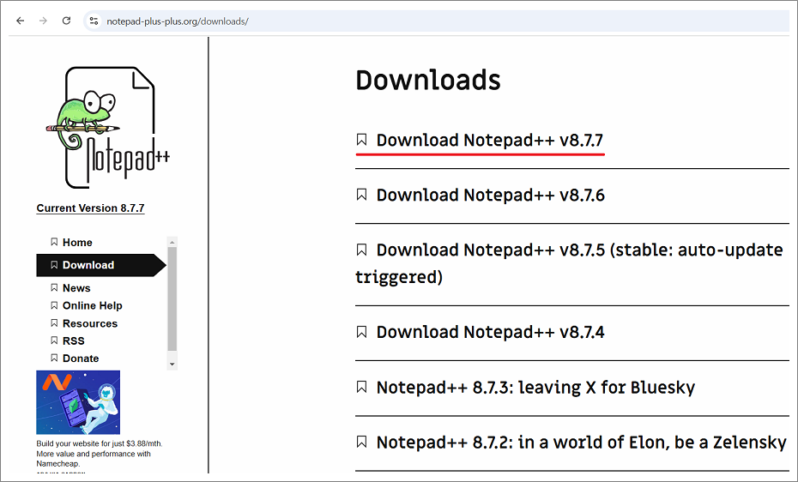
Task: Open Download Notepad++ v8.7.5 stable link
Action: point(569,263)
